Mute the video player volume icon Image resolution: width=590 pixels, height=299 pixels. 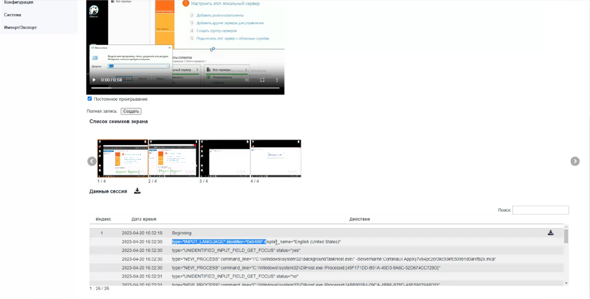click(x=247, y=80)
